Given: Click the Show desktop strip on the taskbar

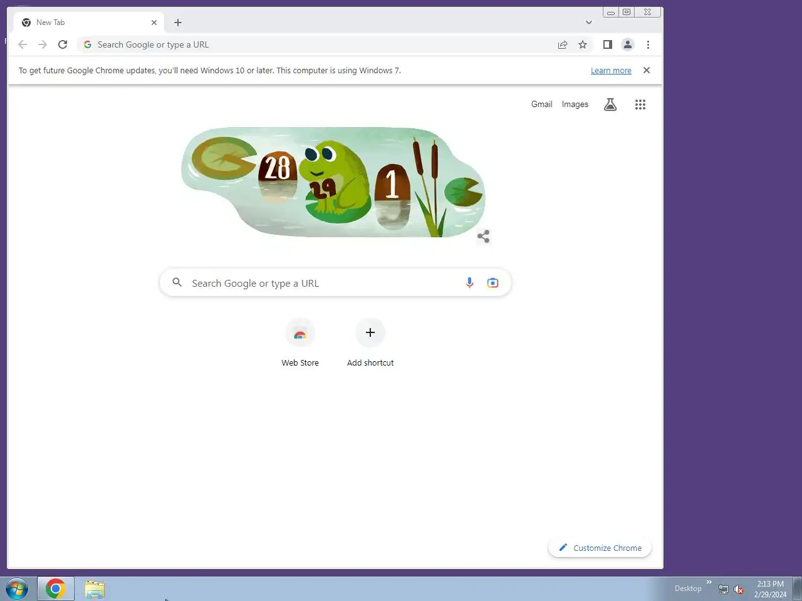Looking at the screenshot, I should pyautogui.click(x=797, y=588).
